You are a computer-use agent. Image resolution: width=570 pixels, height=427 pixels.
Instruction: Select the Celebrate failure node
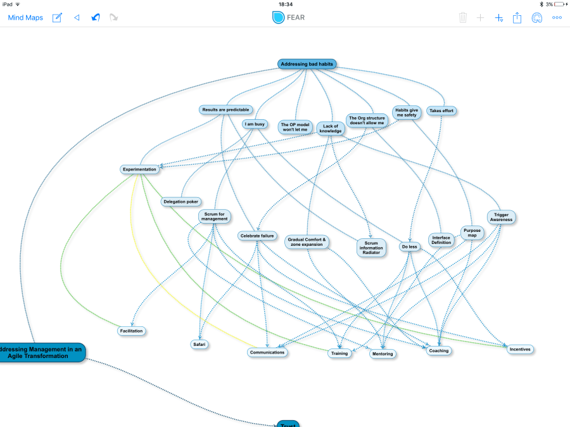pos(257,236)
